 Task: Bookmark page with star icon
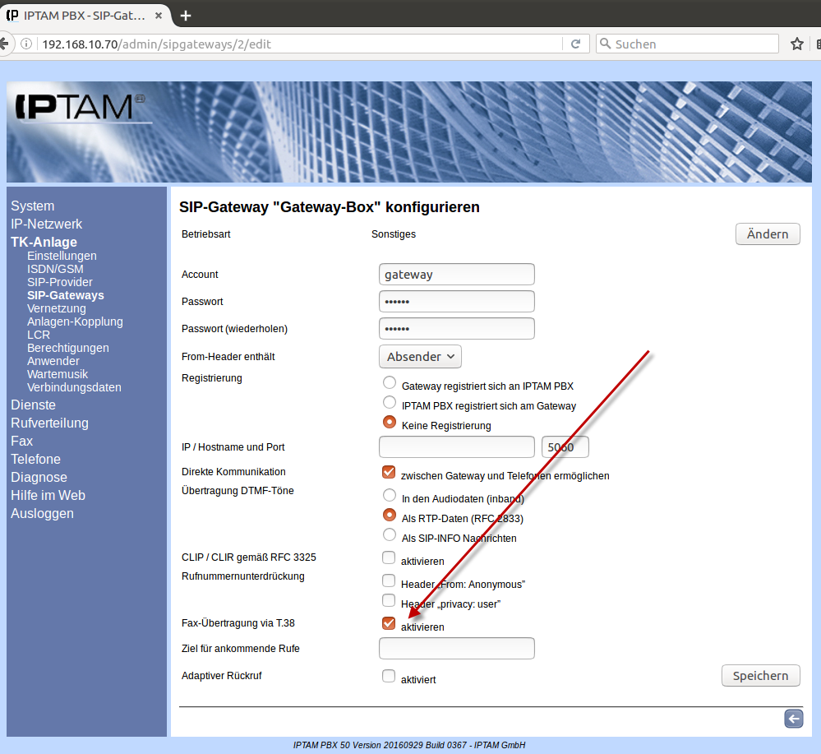click(x=796, y=44)
